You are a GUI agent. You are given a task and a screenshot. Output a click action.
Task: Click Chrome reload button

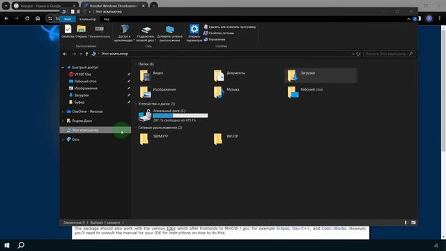(27, 18)
